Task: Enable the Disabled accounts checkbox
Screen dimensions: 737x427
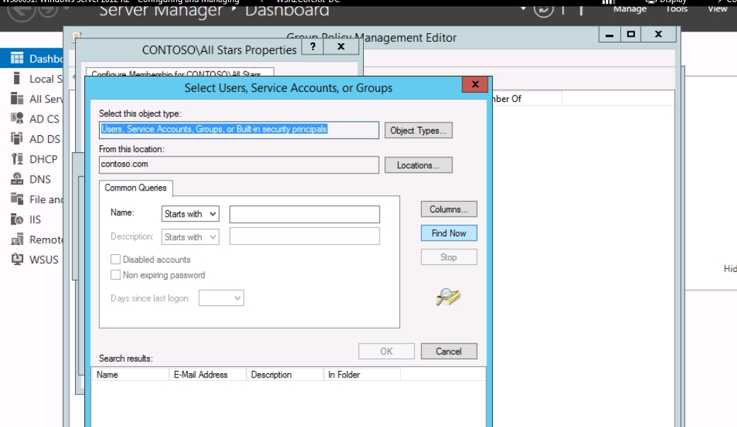Action: tap(115, 260)
